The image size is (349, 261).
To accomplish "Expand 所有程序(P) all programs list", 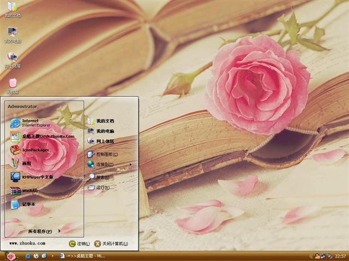I will (x=44, y=231).
